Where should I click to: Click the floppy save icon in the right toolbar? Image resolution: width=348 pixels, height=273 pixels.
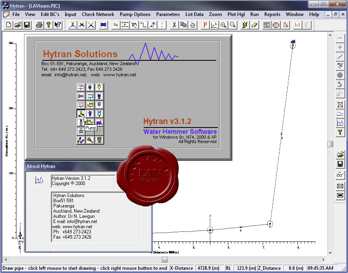pos(340,164)
